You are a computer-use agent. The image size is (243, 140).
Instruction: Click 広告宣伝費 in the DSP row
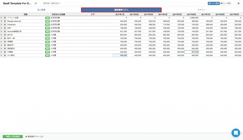tap(55, 28)
